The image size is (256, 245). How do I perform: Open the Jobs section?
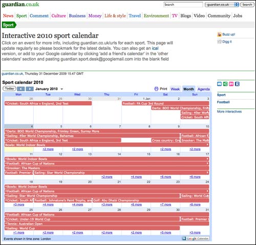pos(238,16)
